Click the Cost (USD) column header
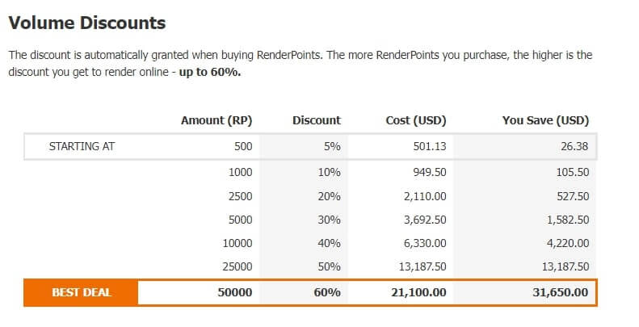The image size is (639, 327). point(416,120)
